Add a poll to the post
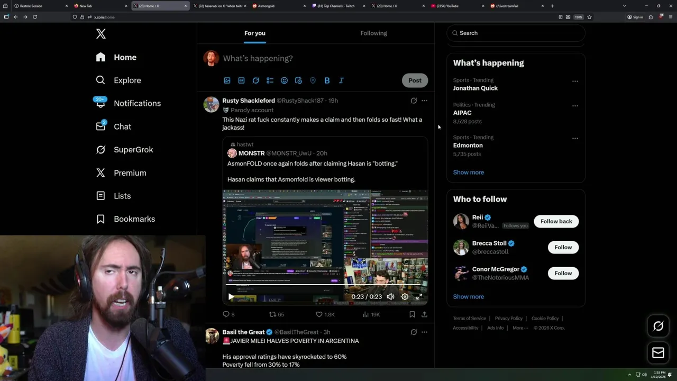This screenshot has width=677, height=381. 270,80
